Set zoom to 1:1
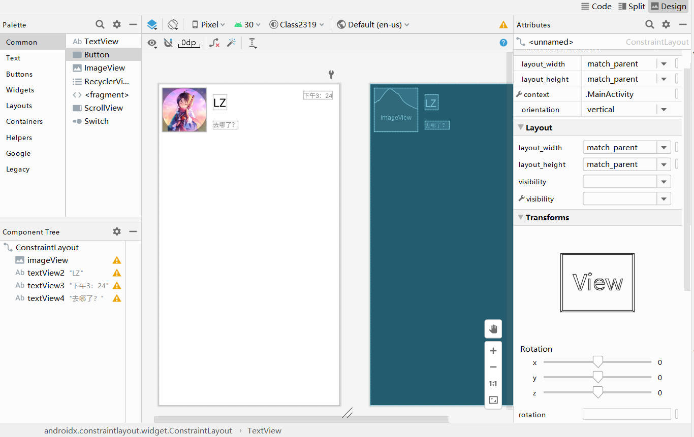This screenshot has width=694, height=437. coord(493,384)
